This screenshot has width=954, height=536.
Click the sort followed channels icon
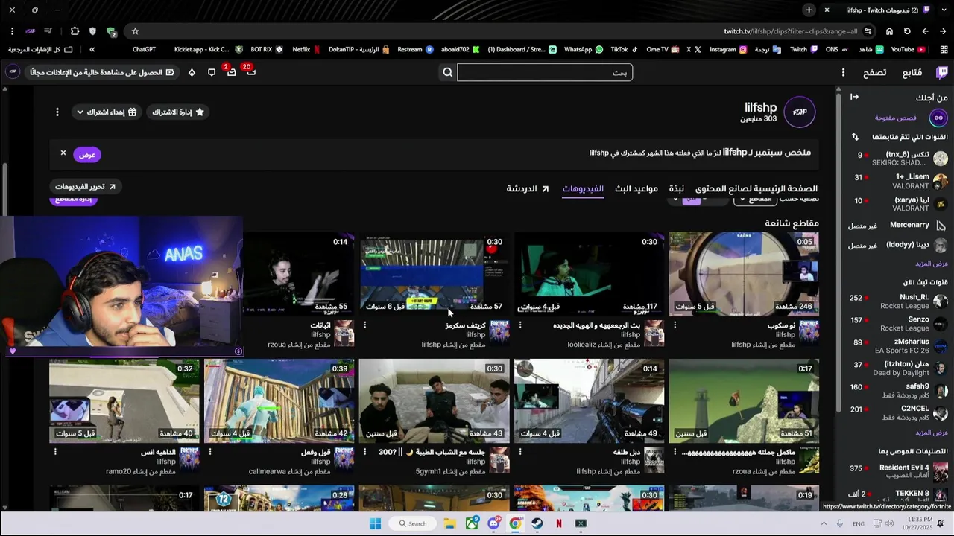tap(855, 137)
